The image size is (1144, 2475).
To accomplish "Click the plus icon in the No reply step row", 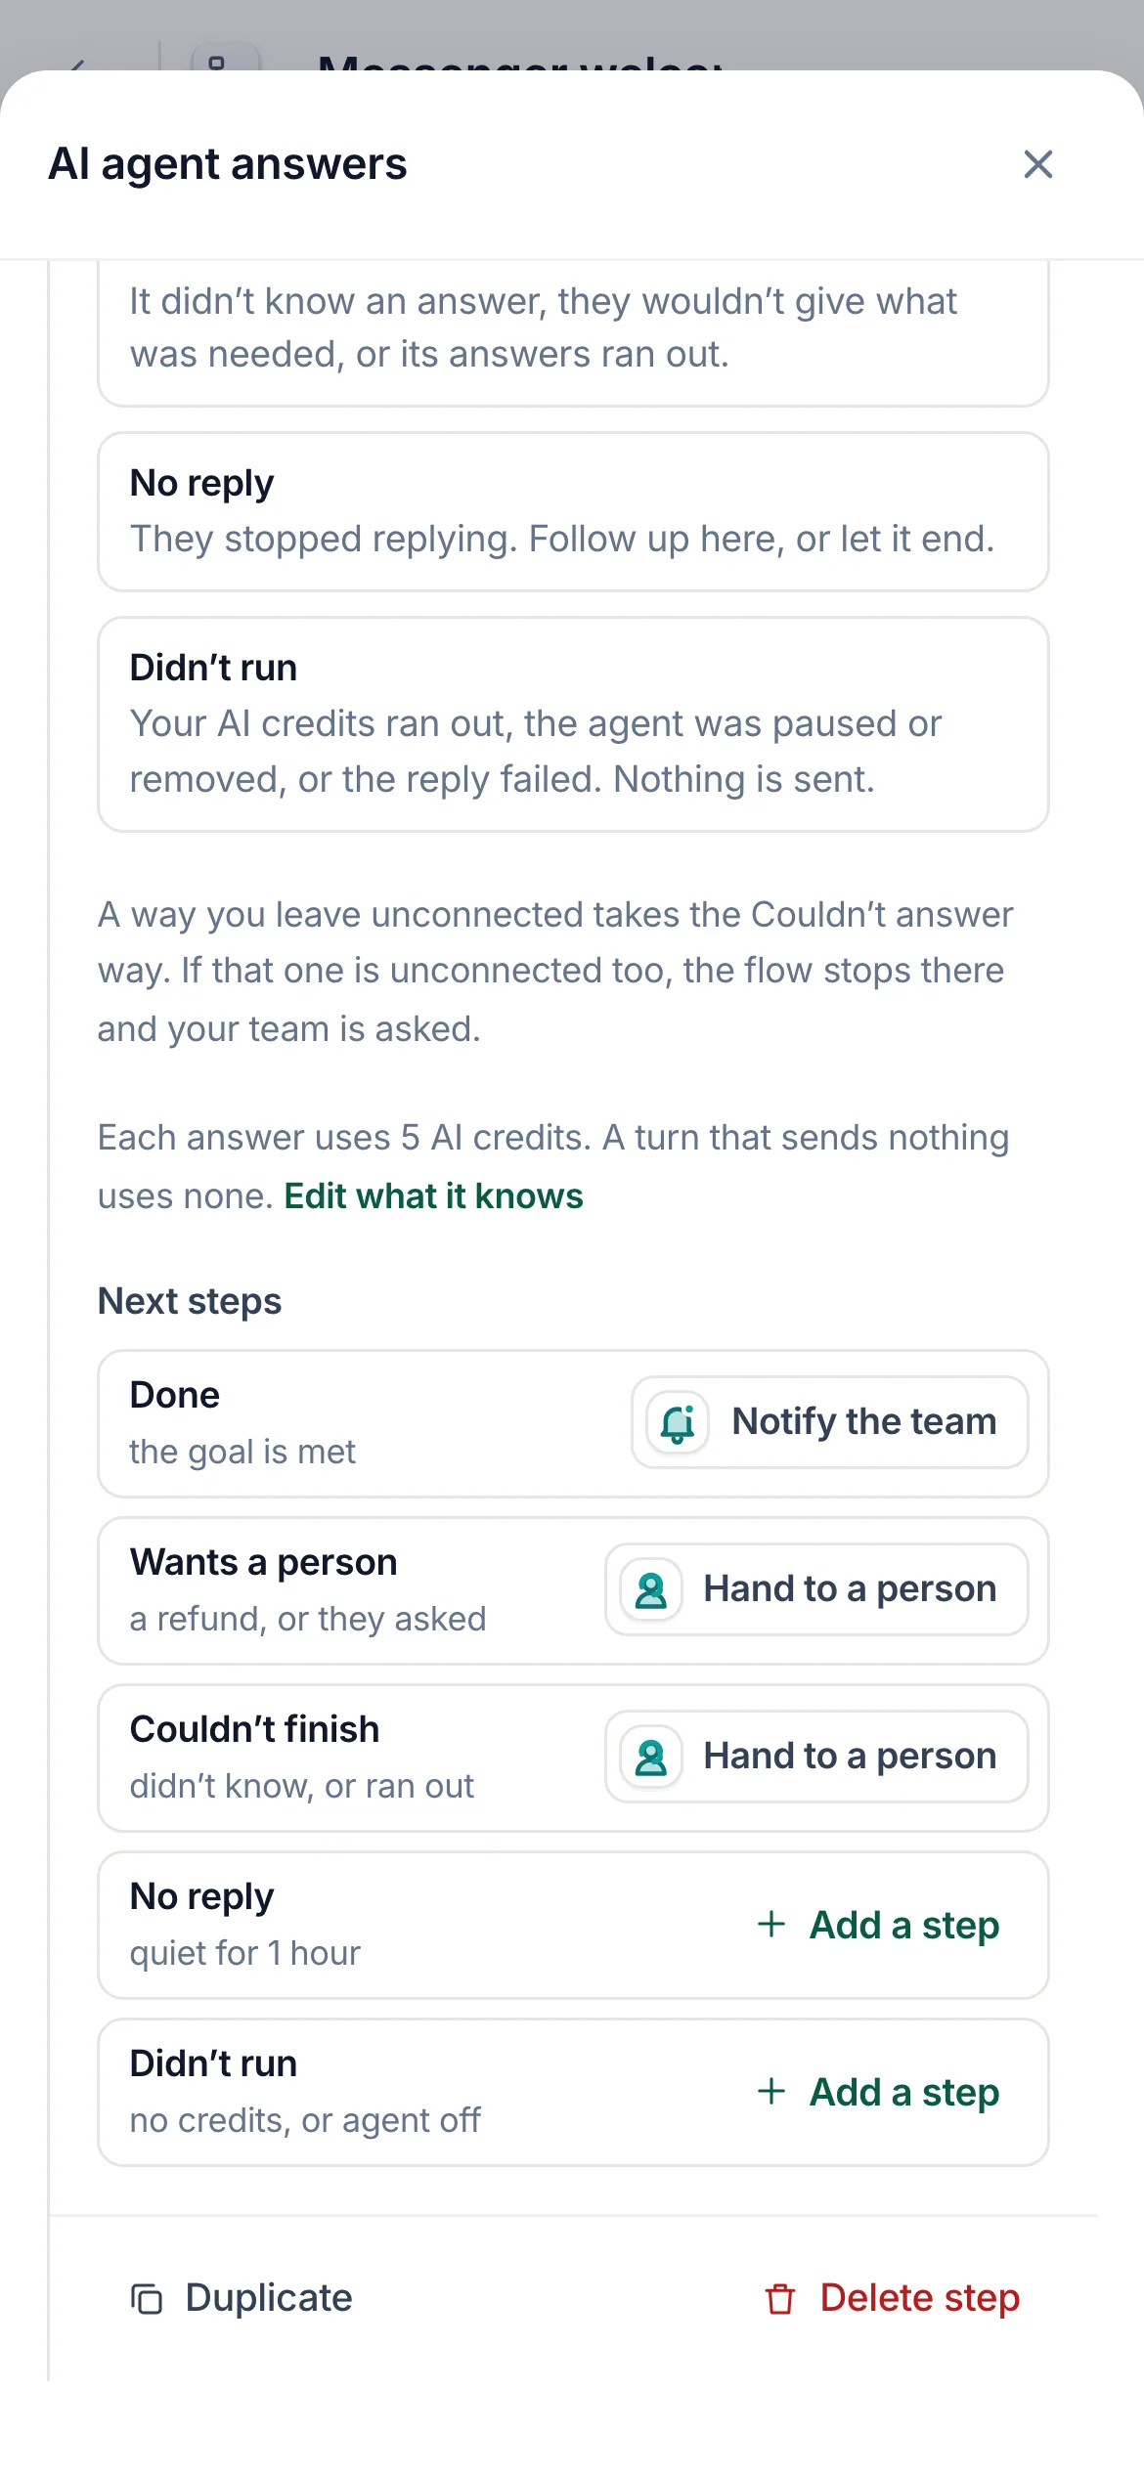I will 771,1924.
